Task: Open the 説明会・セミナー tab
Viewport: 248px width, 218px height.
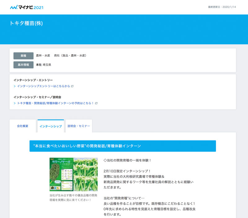Action: click(79, 126)
